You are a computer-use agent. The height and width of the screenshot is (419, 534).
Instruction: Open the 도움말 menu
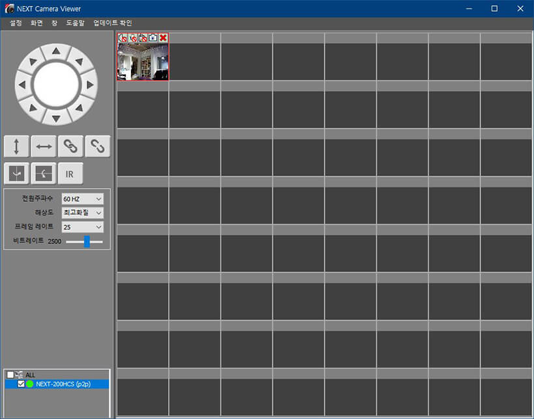point(76,23)
